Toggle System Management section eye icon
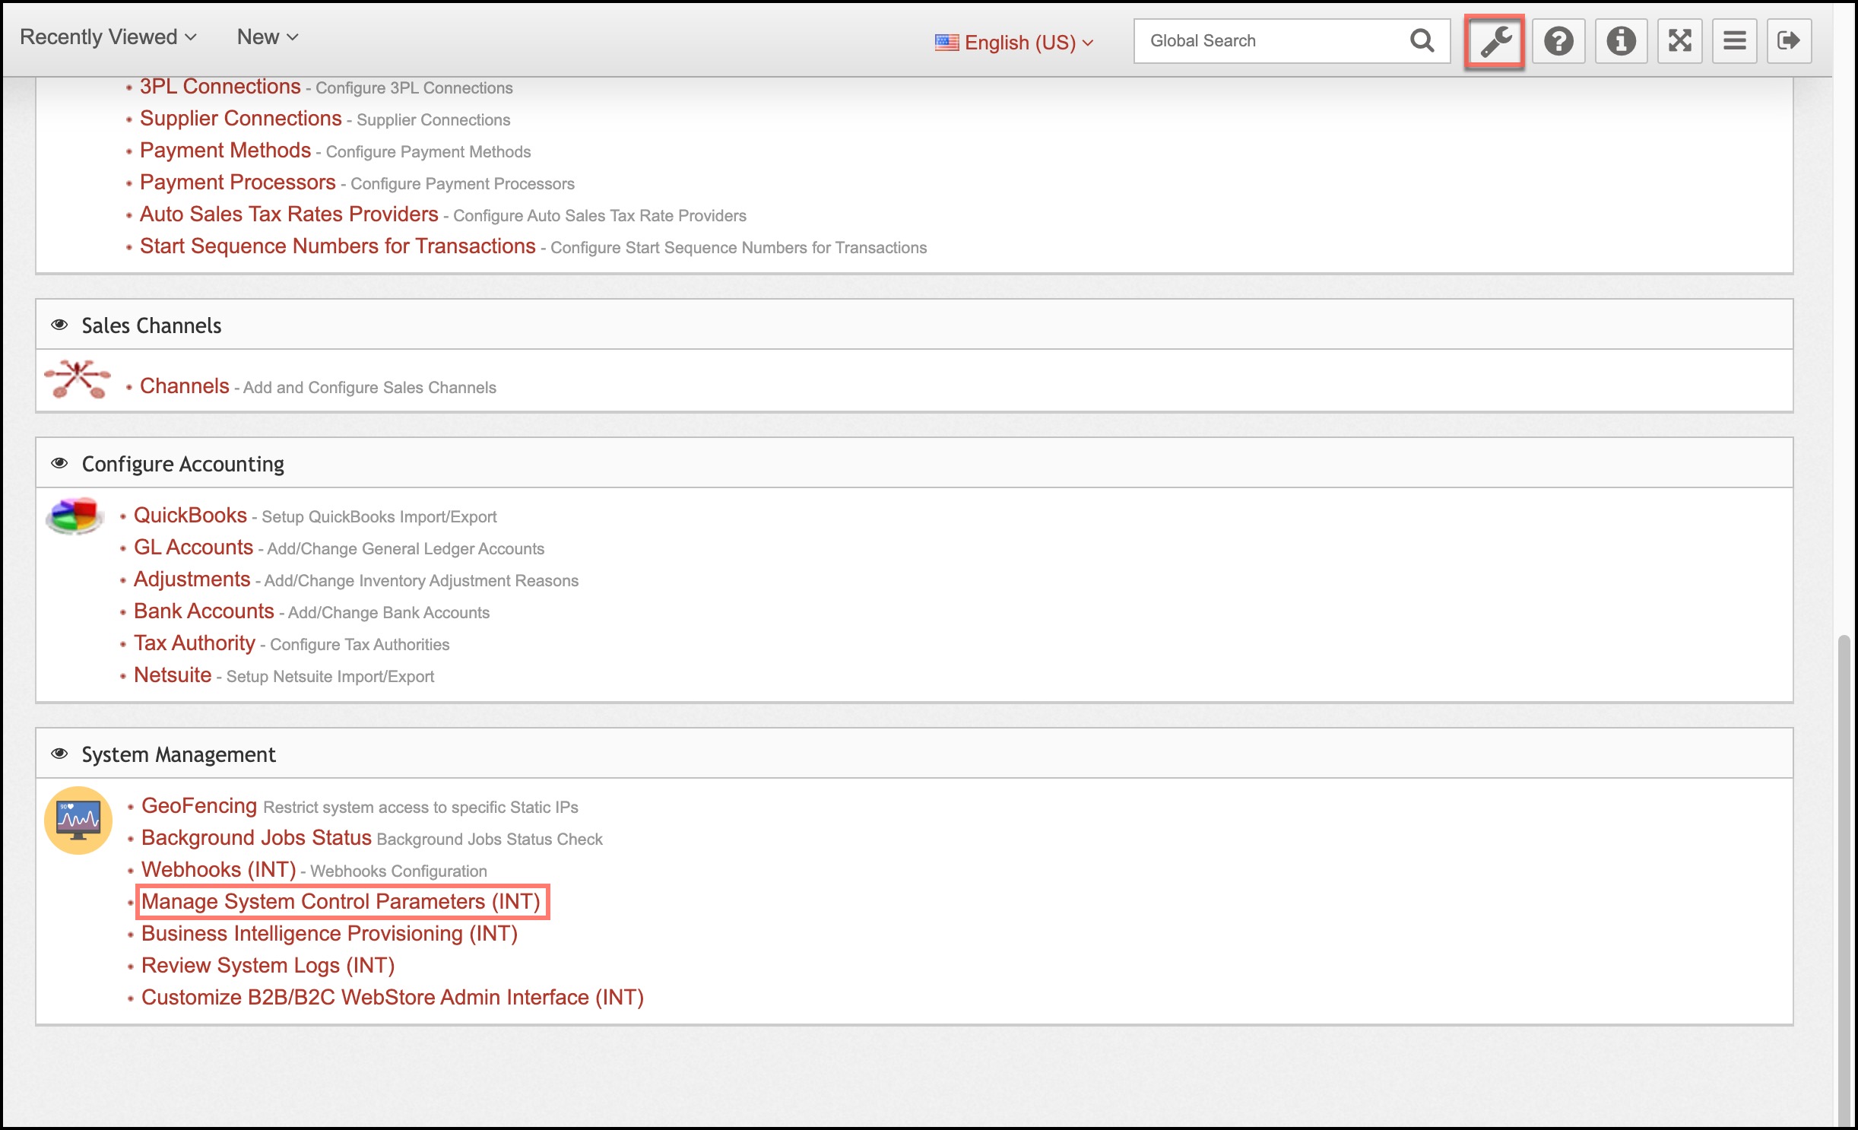The width and height of the screenshot is (1858, 1130). 59,754
